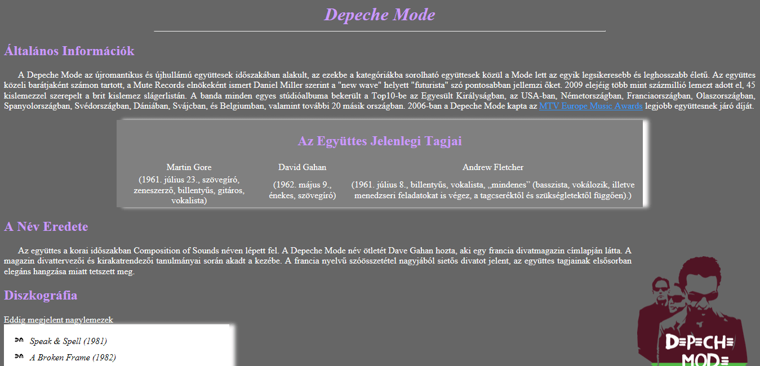This screenshot has width=760, height=366.
Task: Click the David Gahan member name
Action: [x=303, y=167]
